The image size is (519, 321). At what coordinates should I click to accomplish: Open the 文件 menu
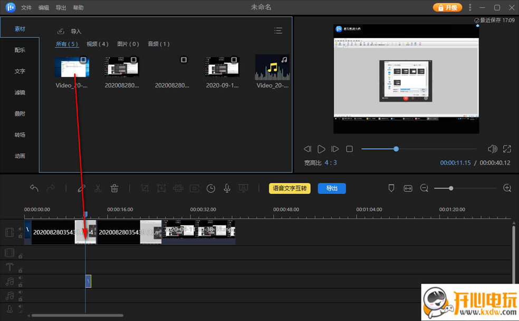coord(26,8)
